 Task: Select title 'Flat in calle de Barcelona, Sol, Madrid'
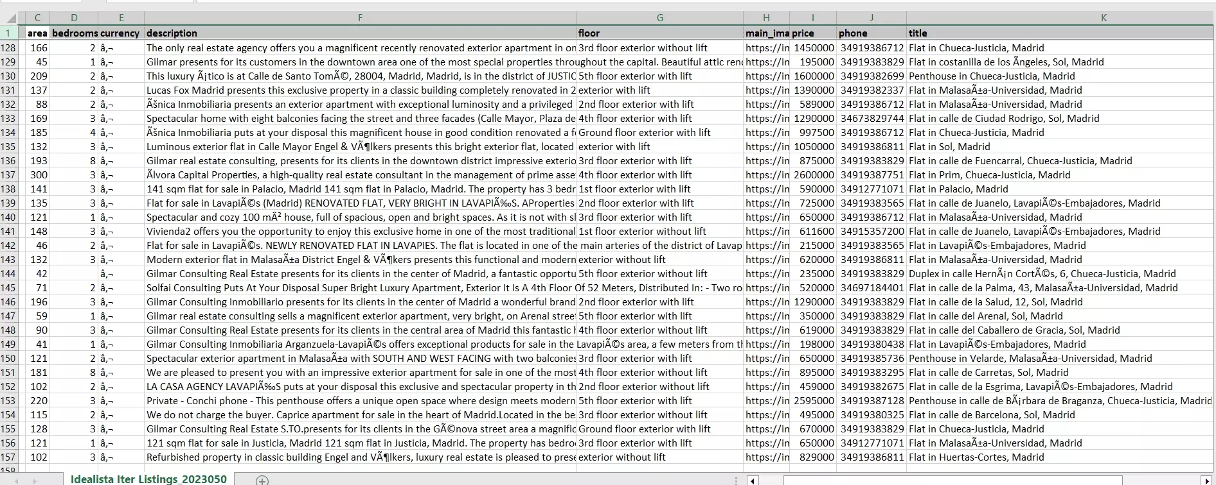tap(1060, 414)
